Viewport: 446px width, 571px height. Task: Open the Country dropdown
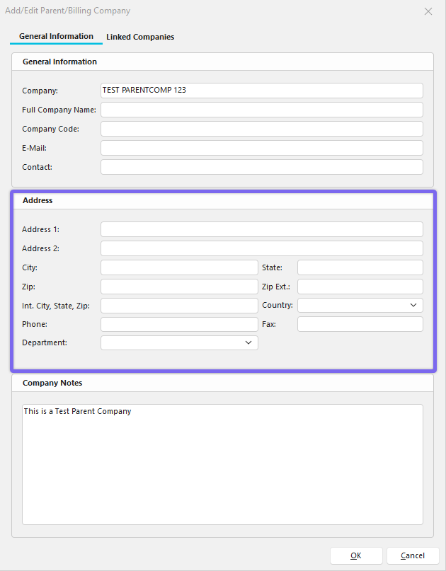tap(360, 306)
